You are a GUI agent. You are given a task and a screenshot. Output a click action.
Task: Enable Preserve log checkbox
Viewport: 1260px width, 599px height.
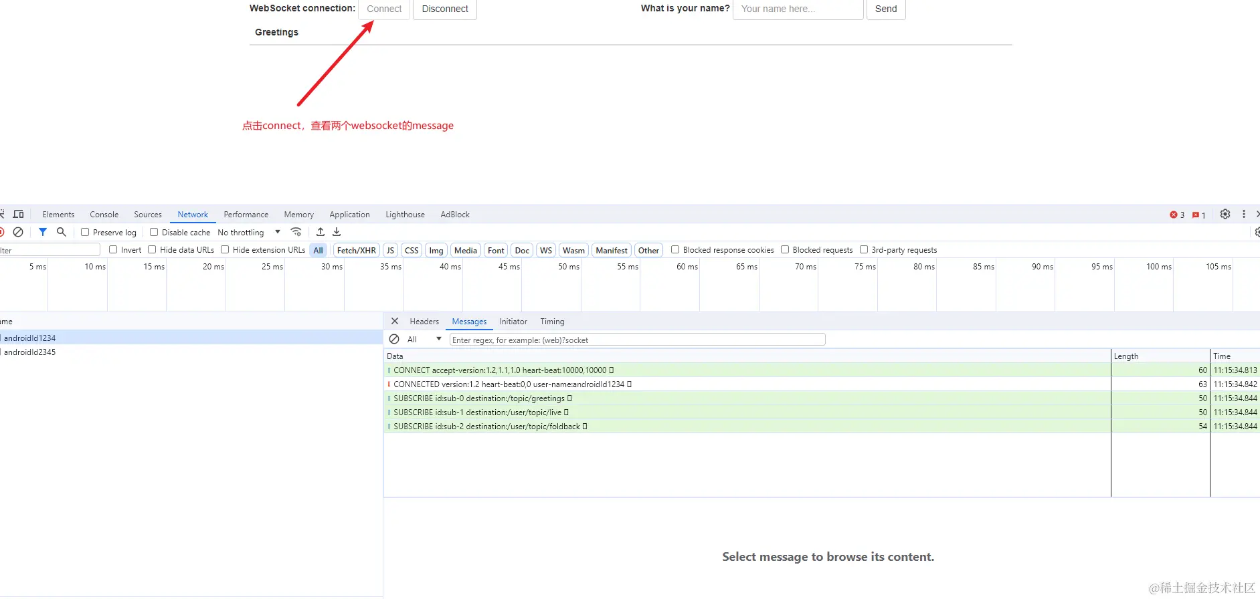click(x=85, y=232)
